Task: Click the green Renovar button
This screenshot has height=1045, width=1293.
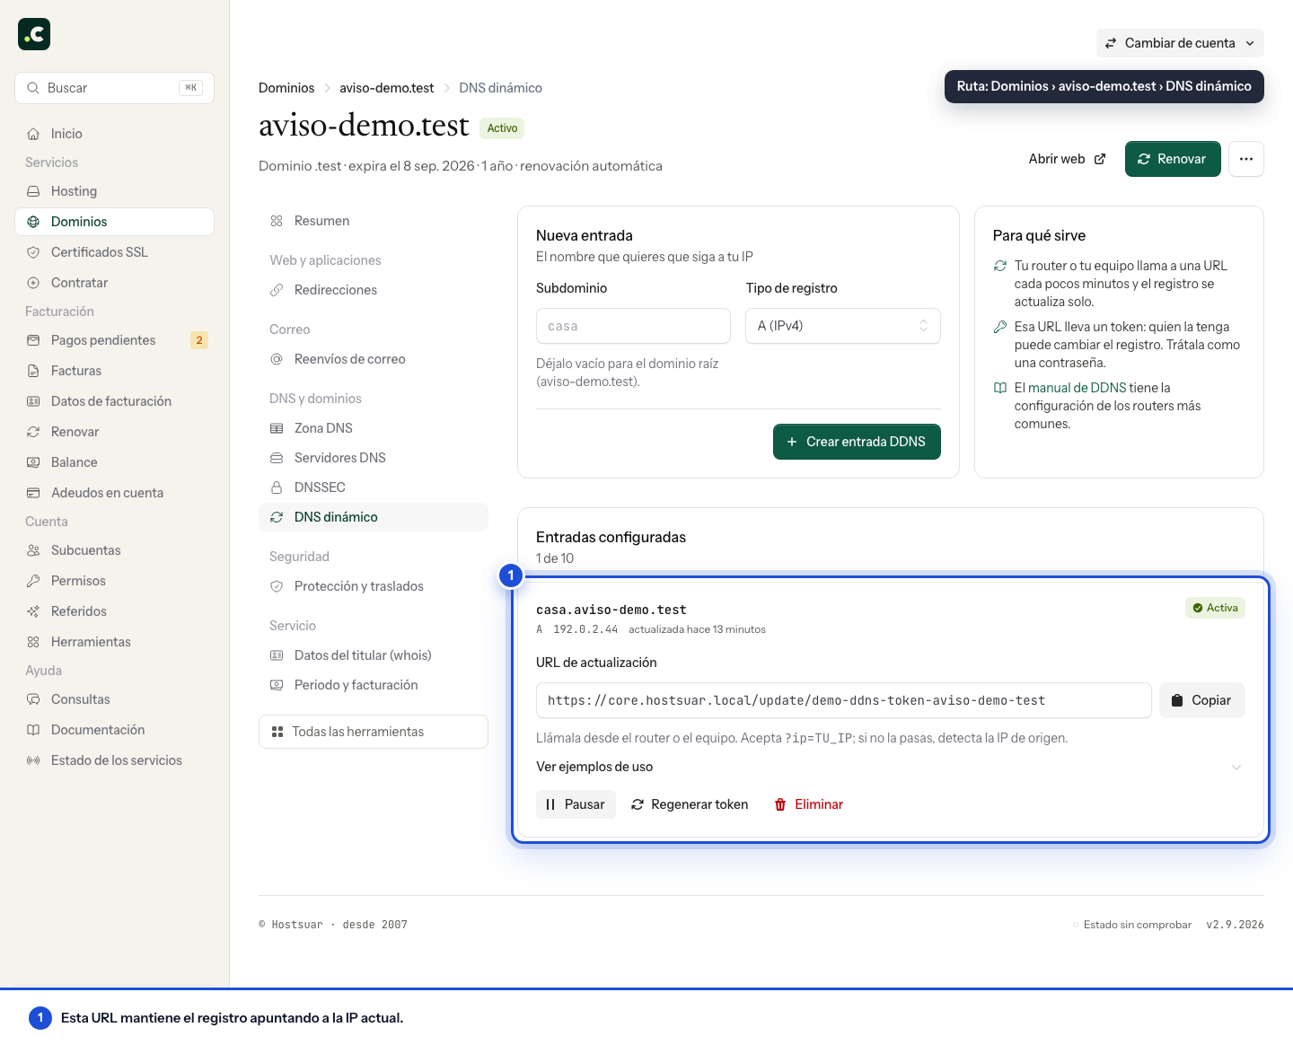Action: point(1173,159)
